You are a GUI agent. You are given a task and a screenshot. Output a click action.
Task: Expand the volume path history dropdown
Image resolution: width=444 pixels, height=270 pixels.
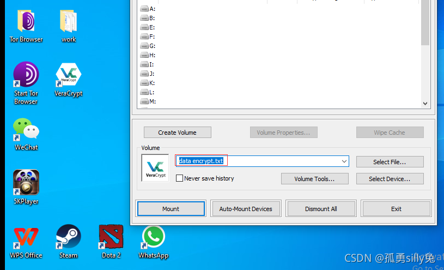(x=344, y=161)
